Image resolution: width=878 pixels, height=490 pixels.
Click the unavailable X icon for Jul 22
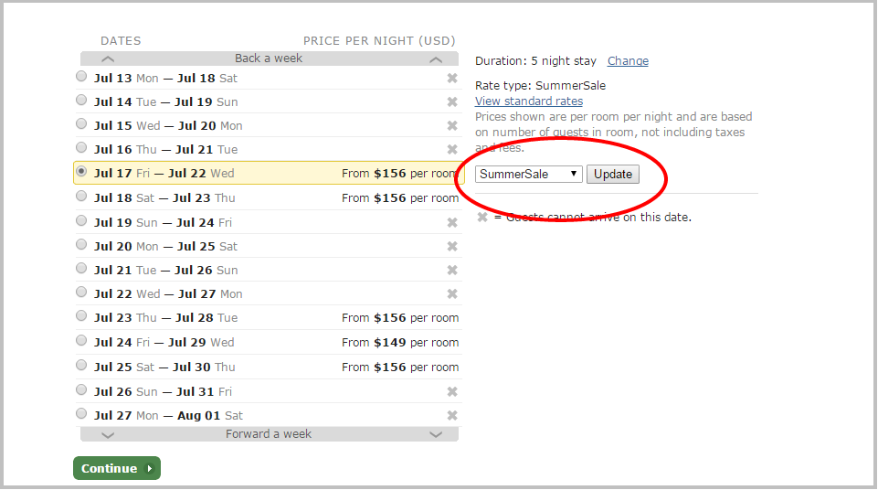[451, 294]
